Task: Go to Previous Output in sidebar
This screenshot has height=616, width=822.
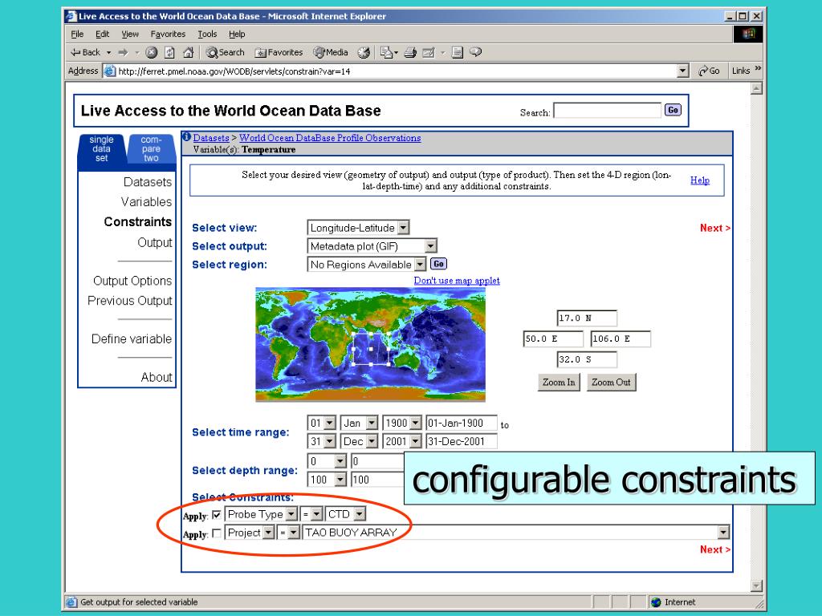Action: [130, 301]
